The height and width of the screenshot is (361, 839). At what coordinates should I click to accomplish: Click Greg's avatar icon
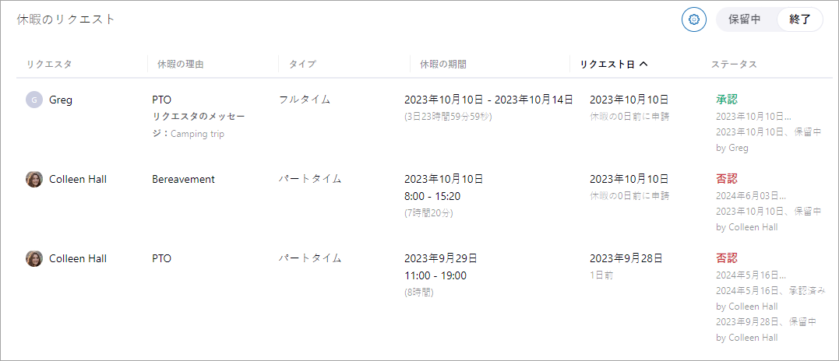point(33,100)
